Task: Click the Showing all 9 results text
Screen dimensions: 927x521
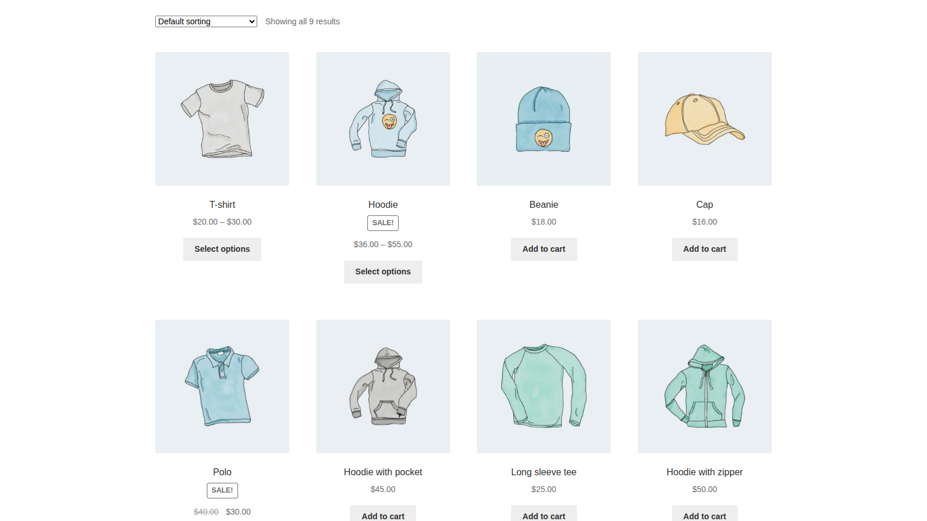Action: (x=302, y=21)
